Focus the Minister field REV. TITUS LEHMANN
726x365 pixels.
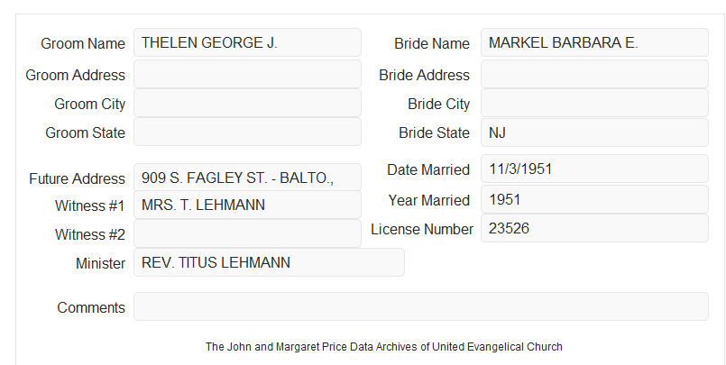[x=269, y=262]
